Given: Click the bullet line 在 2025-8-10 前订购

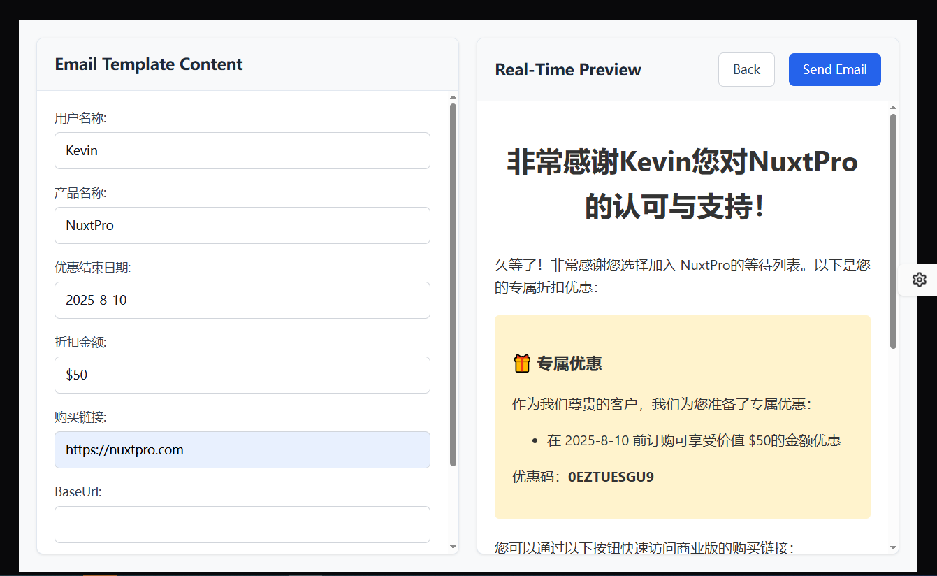Looking at the screenshot, I should pos(694,440).
